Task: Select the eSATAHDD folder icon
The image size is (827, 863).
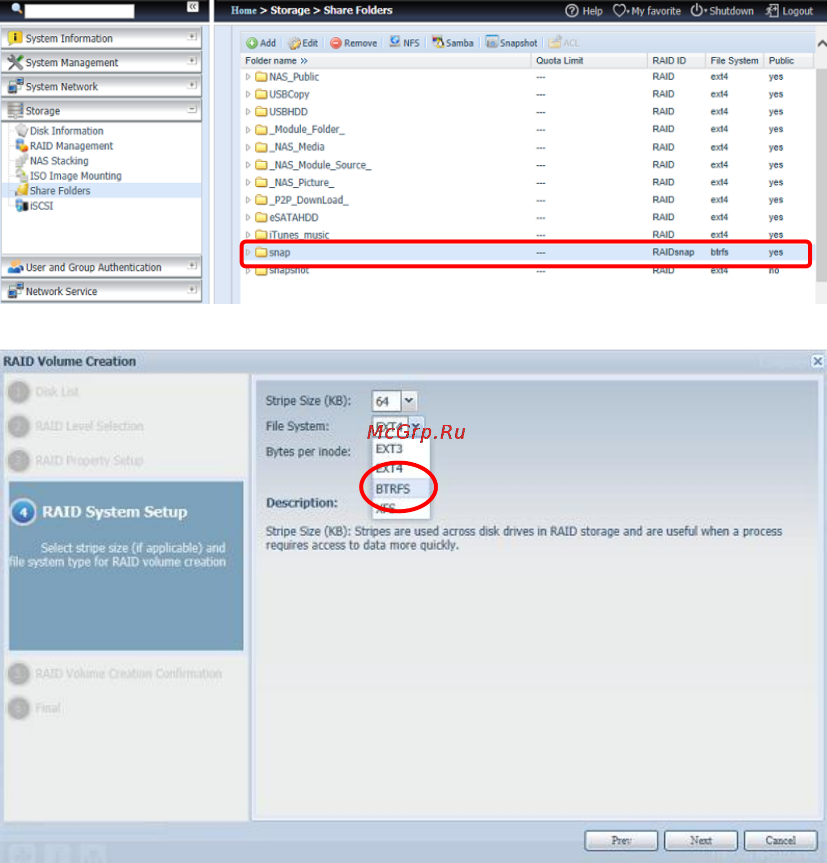Action: (x=261, y=217)
